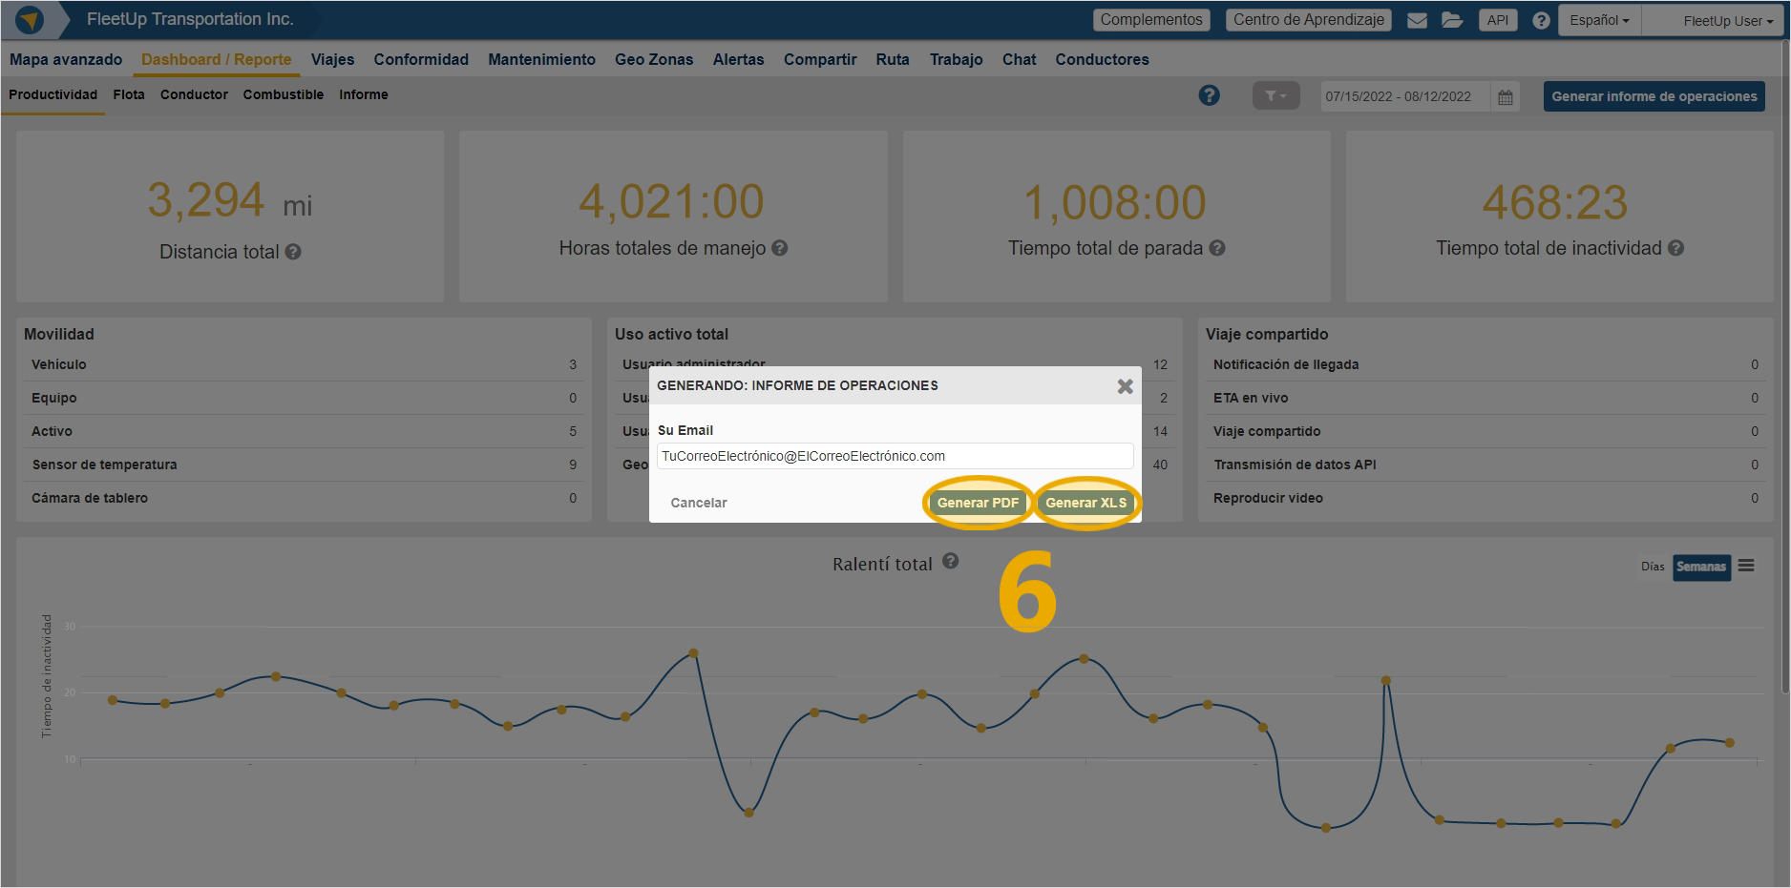Expand the Español language dropdown
This screenshot has height=888, width=1791.
(x=1599, y=20)
